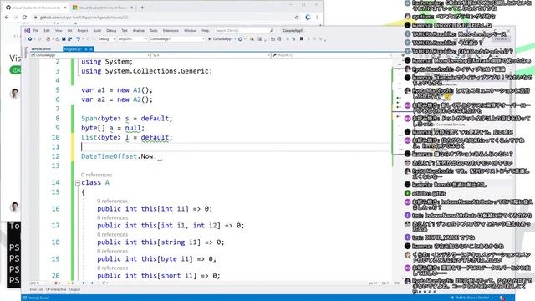
Task: Click the error count indicator
Action: (x=57, y=283)
